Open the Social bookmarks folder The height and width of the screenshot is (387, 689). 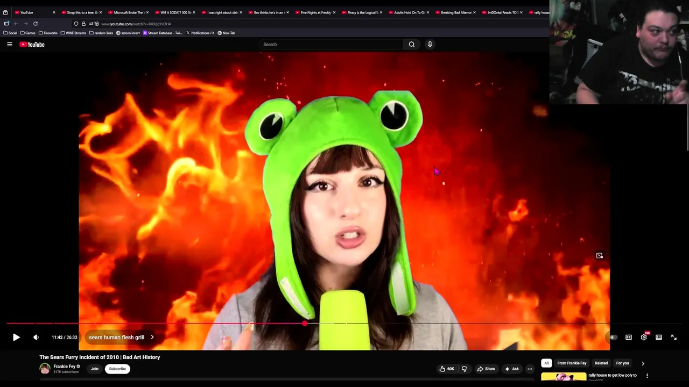point(10,33)
